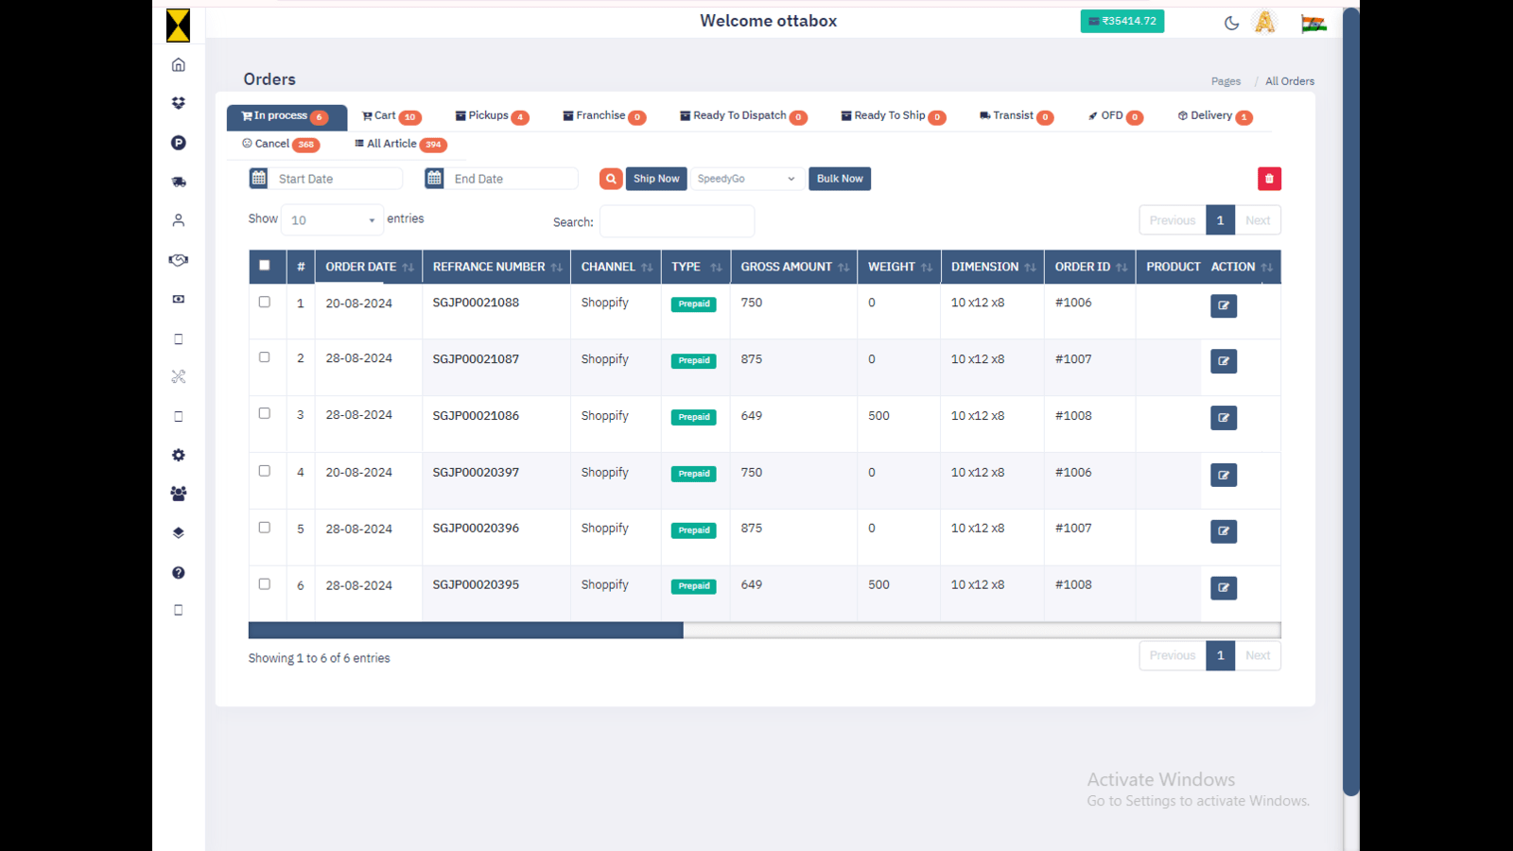
Task: Click the wallet icon in the left sidebar
Action: tap(178, 299)
